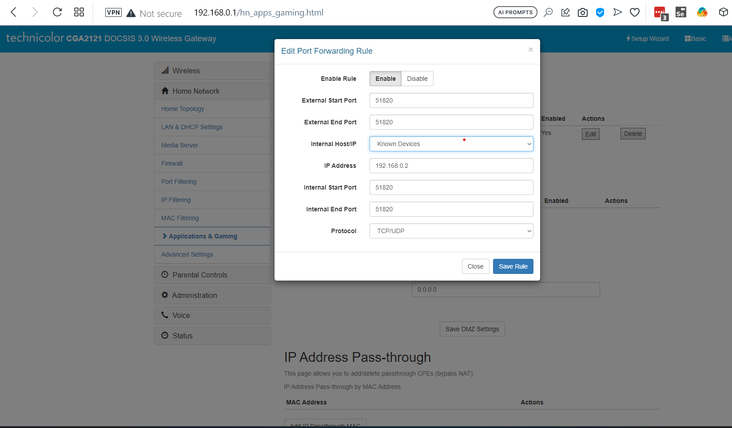Click the blue shield security extension
Viewport: 732px width, 428px height.
pyautogui.click(x=600, y=12)
